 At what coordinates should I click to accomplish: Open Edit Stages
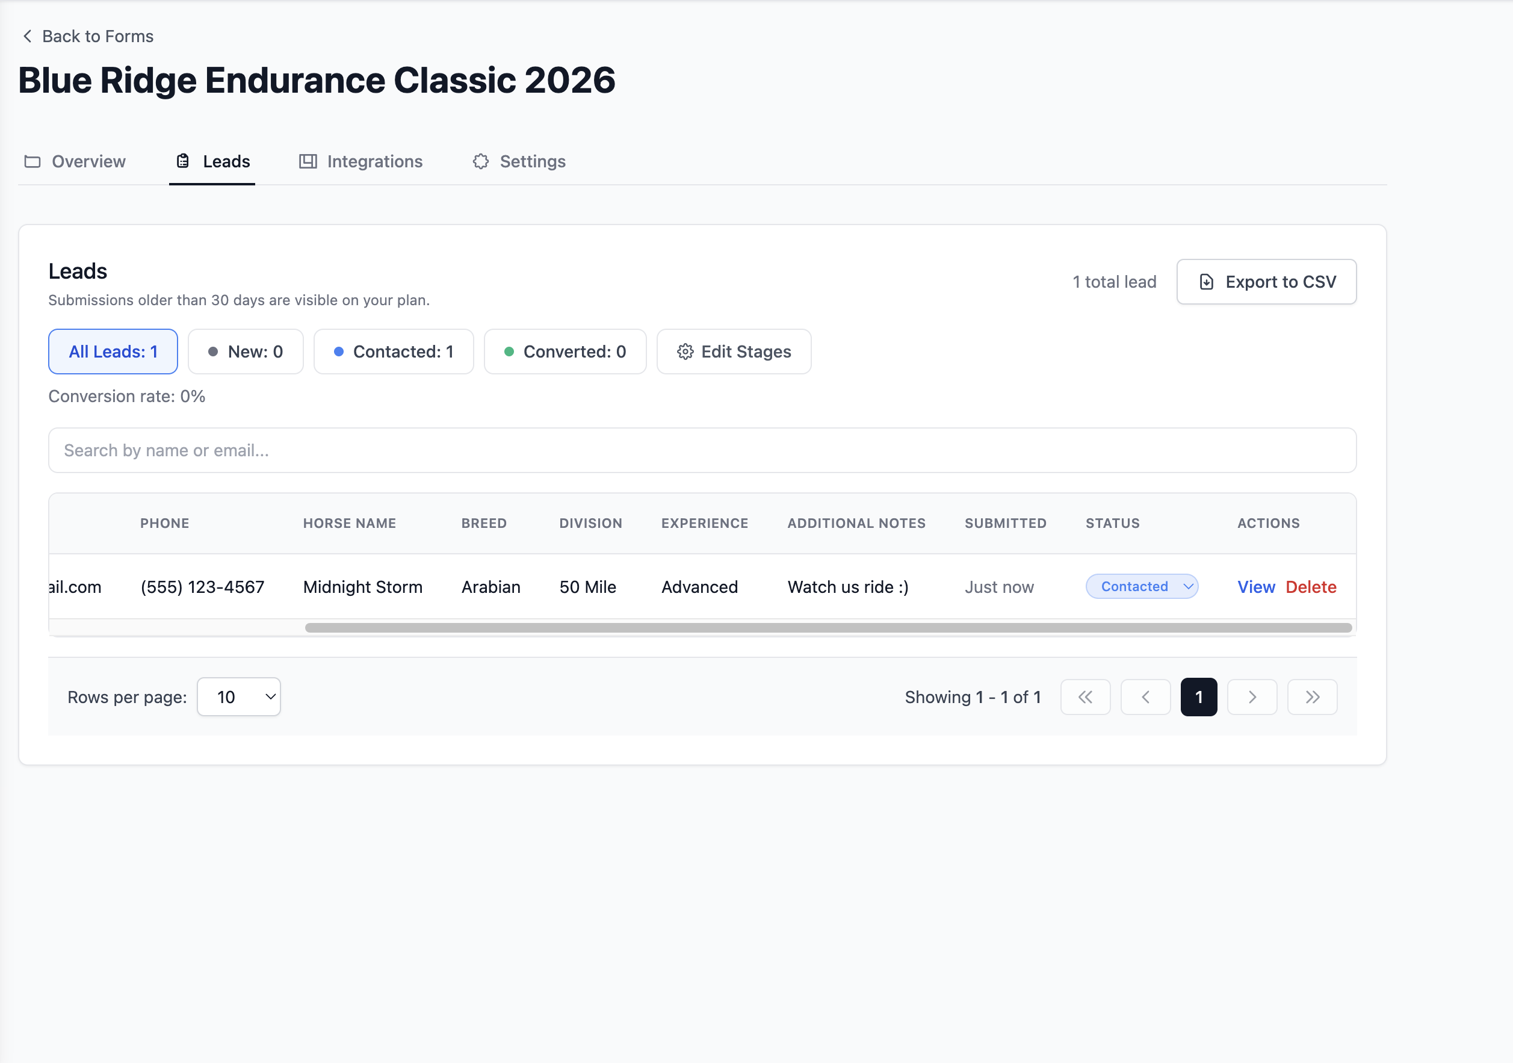pyautogui.click(x=734, y=352)
